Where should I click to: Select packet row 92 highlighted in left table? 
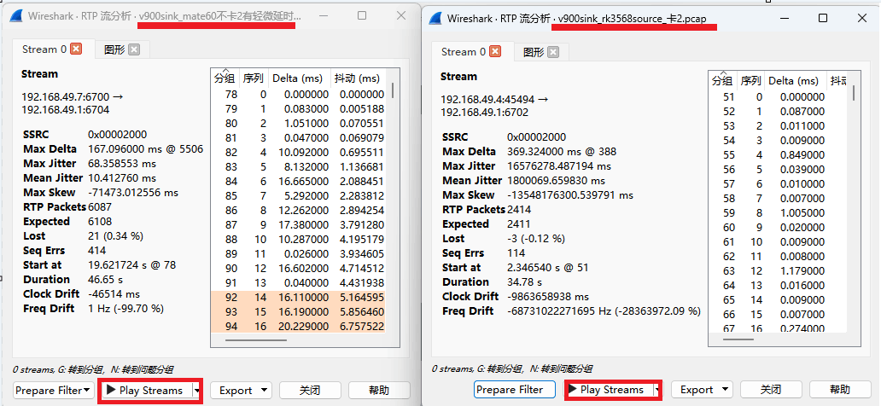pos(298,297)
